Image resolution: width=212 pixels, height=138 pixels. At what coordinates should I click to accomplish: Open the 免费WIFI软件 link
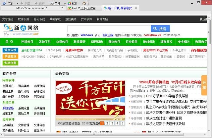click(x=74, y=50)
